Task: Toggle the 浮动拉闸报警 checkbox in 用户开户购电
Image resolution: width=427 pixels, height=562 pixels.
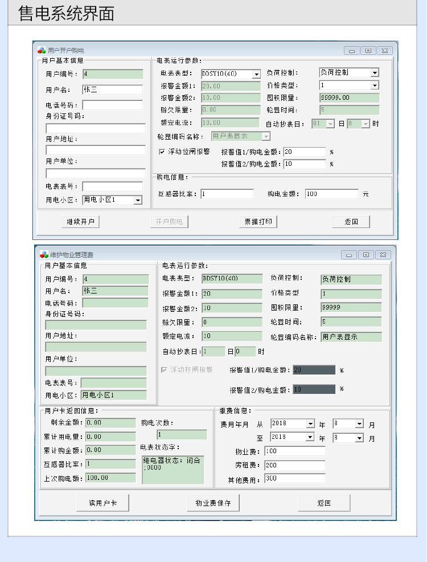Action: click(x=162, y=152)
